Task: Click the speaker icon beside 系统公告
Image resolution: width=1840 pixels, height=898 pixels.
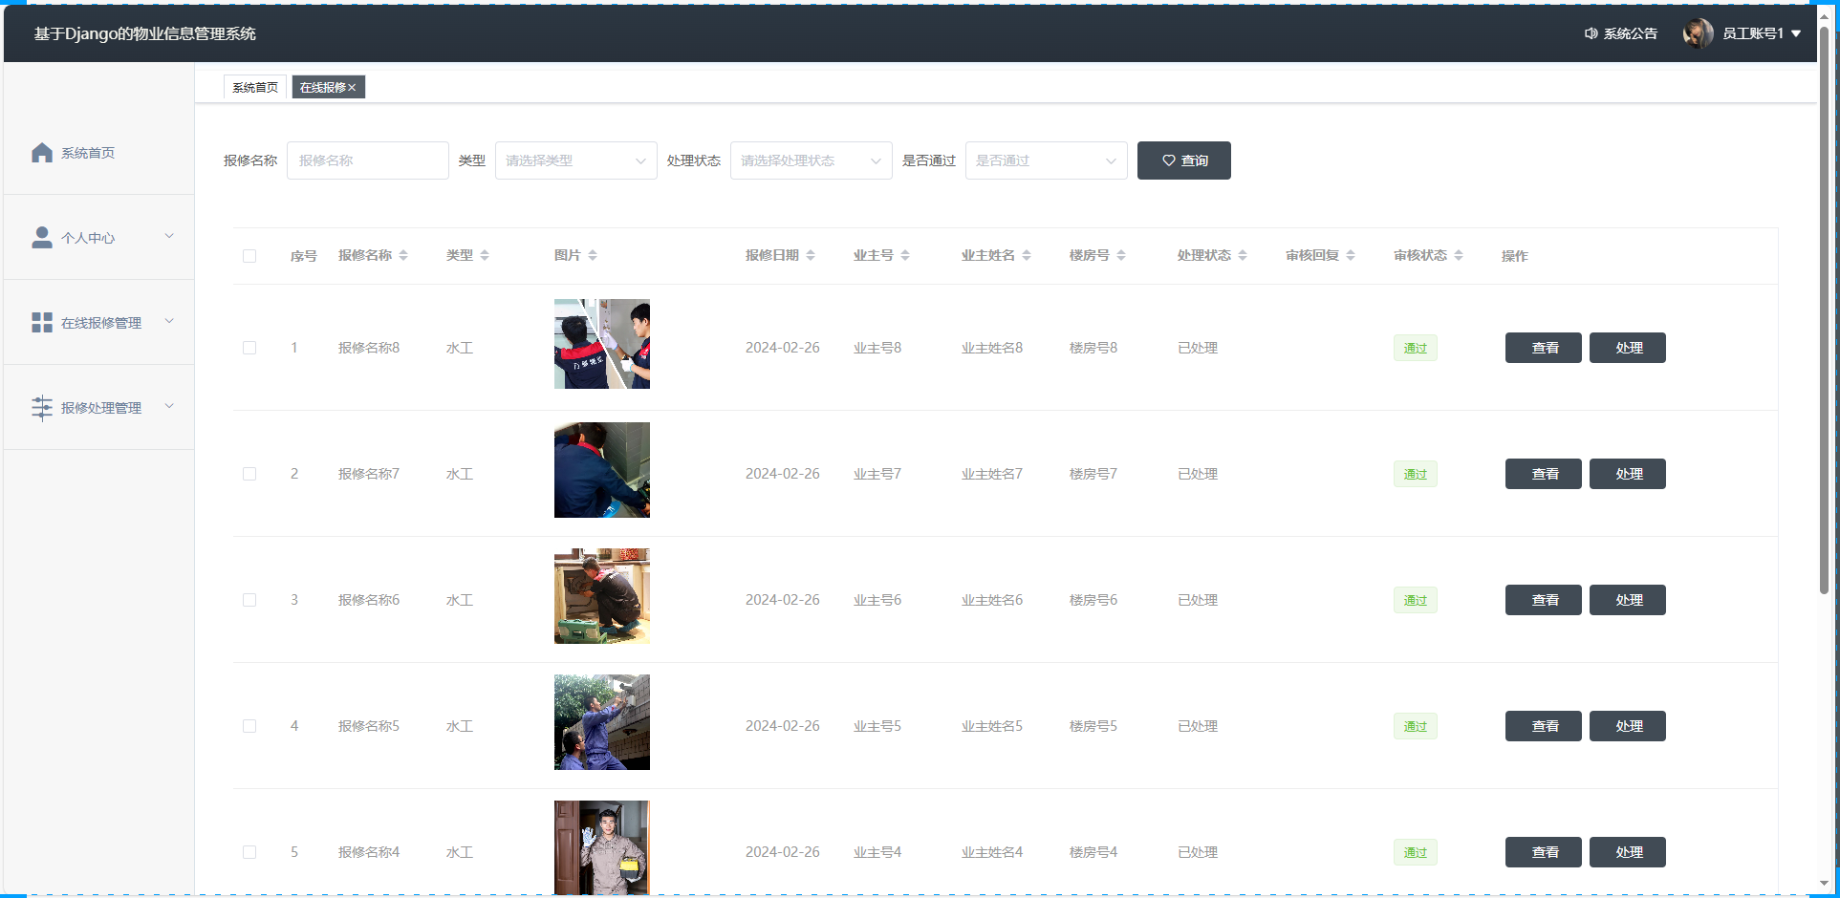Action: [1591, 33]
